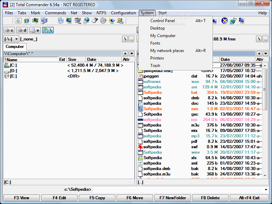Open right panel directory history dropdown arrow
272x204 pixels.
click(266, 54)
